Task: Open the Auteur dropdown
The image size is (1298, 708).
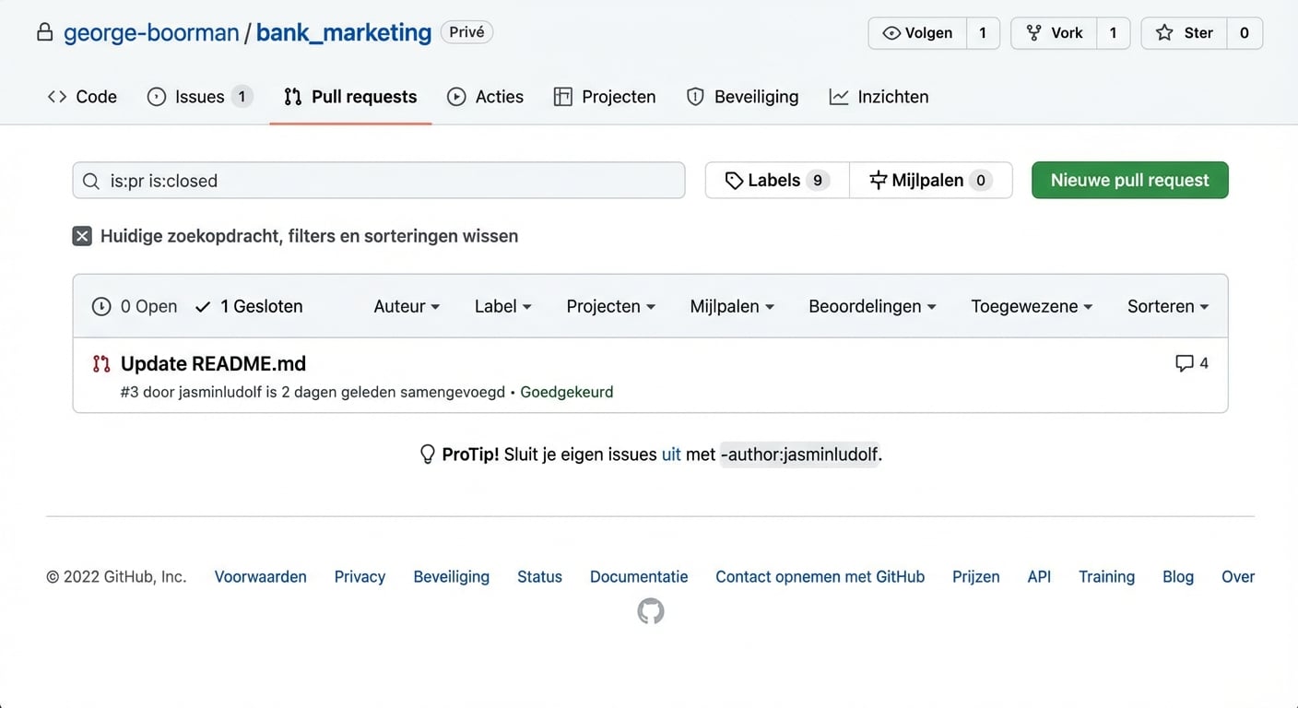Action: tap(407, 306)
